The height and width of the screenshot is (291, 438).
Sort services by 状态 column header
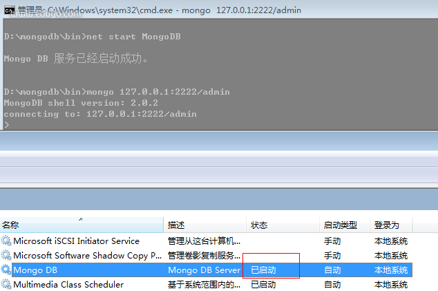[x=258, y=225]
